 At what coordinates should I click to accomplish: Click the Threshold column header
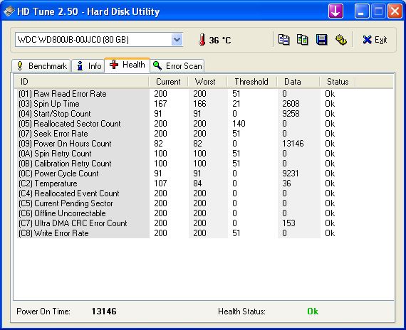[251, 82]
